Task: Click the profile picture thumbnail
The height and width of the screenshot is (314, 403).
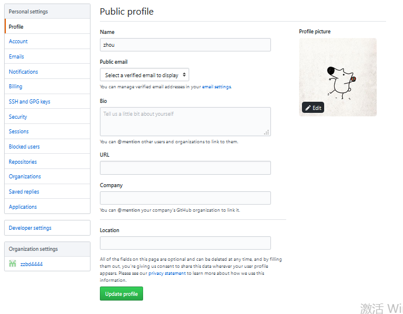Action: click(x=338, y=77)
